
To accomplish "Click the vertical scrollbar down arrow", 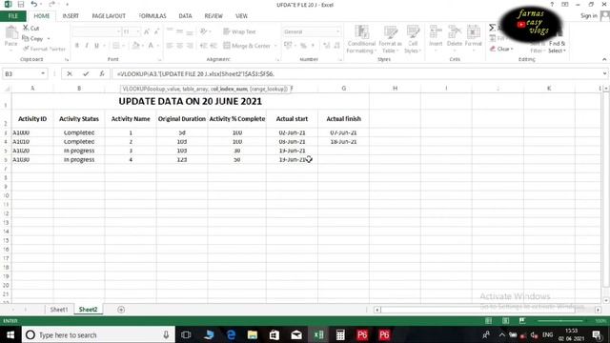I will (x=605, y=300).
